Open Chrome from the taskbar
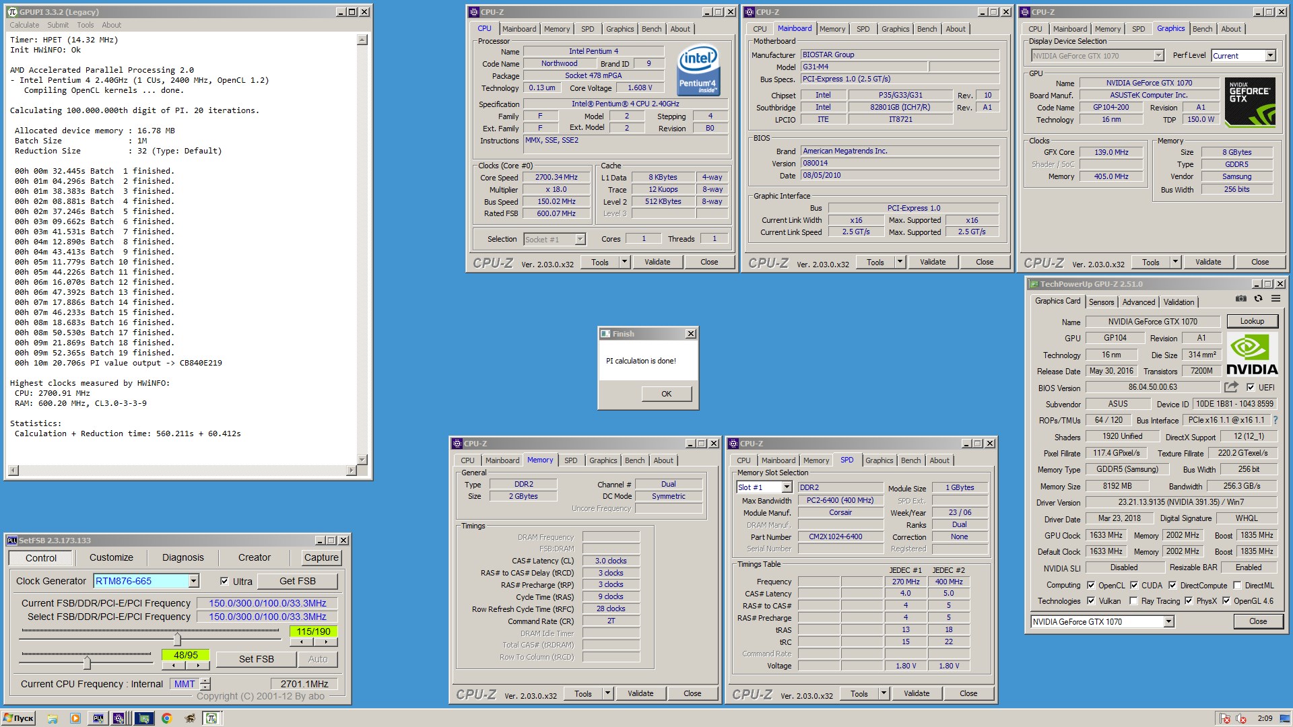The height and width of the screenshot is (727, 1293). point(167,718)
